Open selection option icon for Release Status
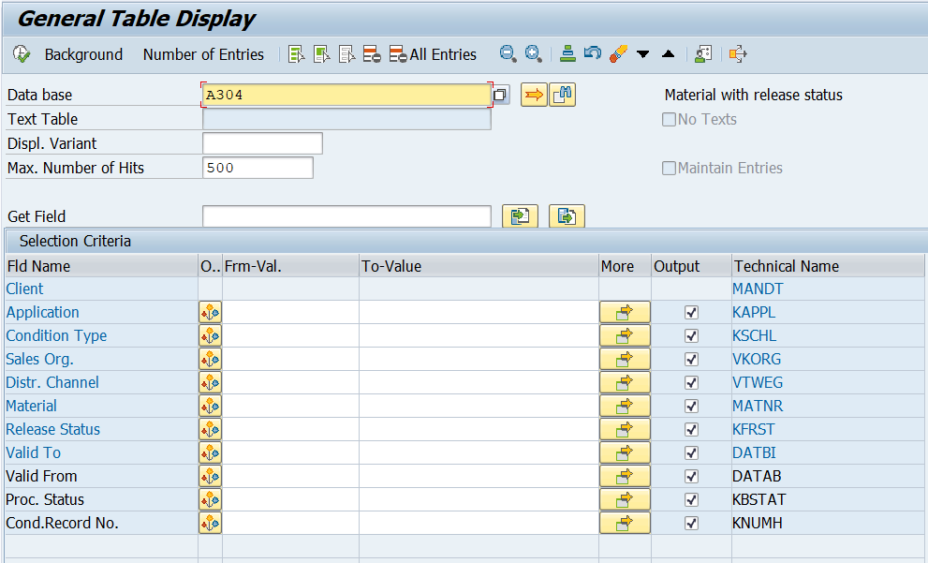This screenshot has height=563, width=928. (x=210, y=429)
